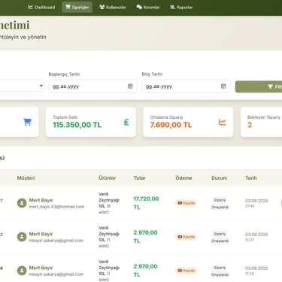The image size is (282, 282).
Task: Go to the Siparişler tab
Action: point(77,8)
